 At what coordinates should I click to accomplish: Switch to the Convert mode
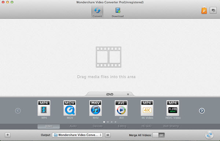click(97, 12)
